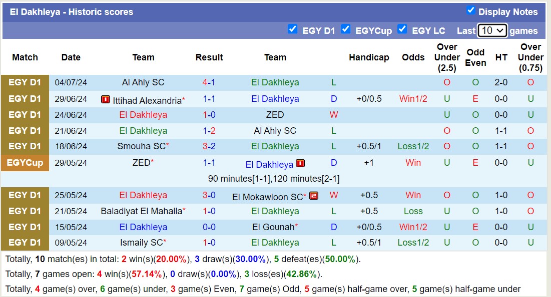Image resolution: width=551 pixels, height=297 pixels.
Task: Toggle the EGY LC checkbox
Action: 402,29
